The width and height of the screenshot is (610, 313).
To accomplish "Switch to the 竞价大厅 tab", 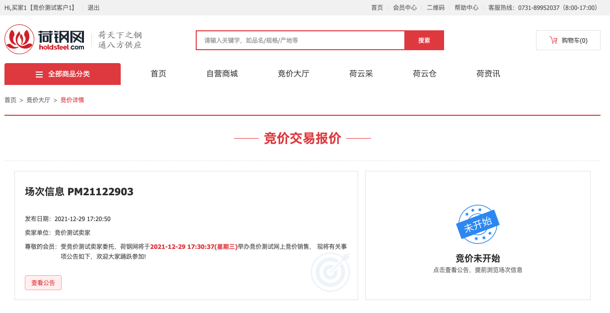I will coord(294,74).
